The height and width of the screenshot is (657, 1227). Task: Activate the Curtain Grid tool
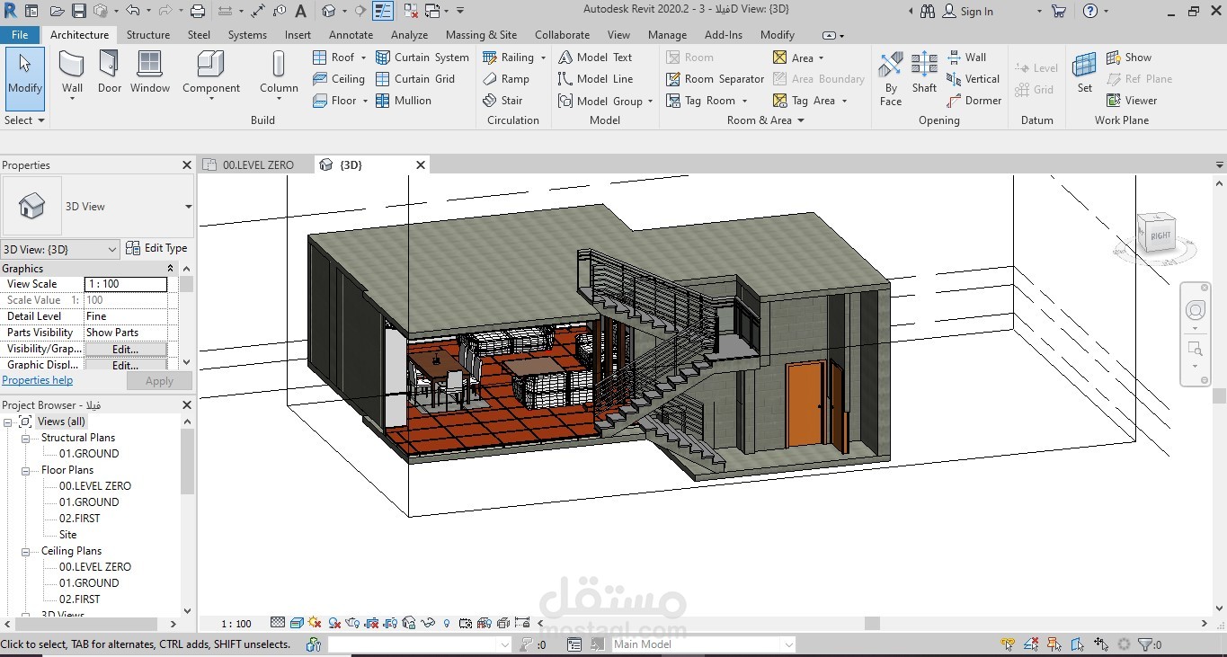tap(415, 79)
